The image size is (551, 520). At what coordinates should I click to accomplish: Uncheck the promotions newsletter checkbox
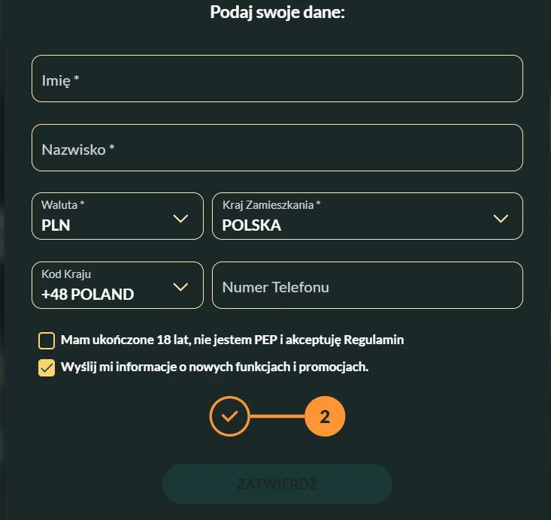click(47, 367)
